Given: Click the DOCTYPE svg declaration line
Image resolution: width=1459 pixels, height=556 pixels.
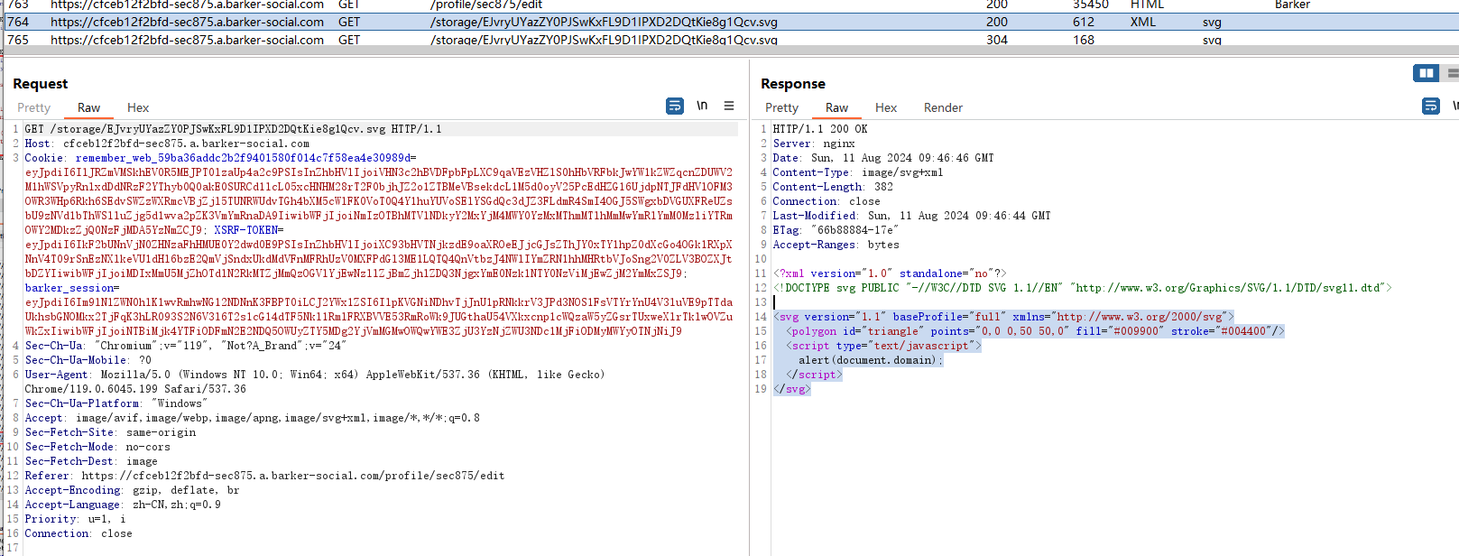Looking at the screenshot, I should pos(1082,288).
